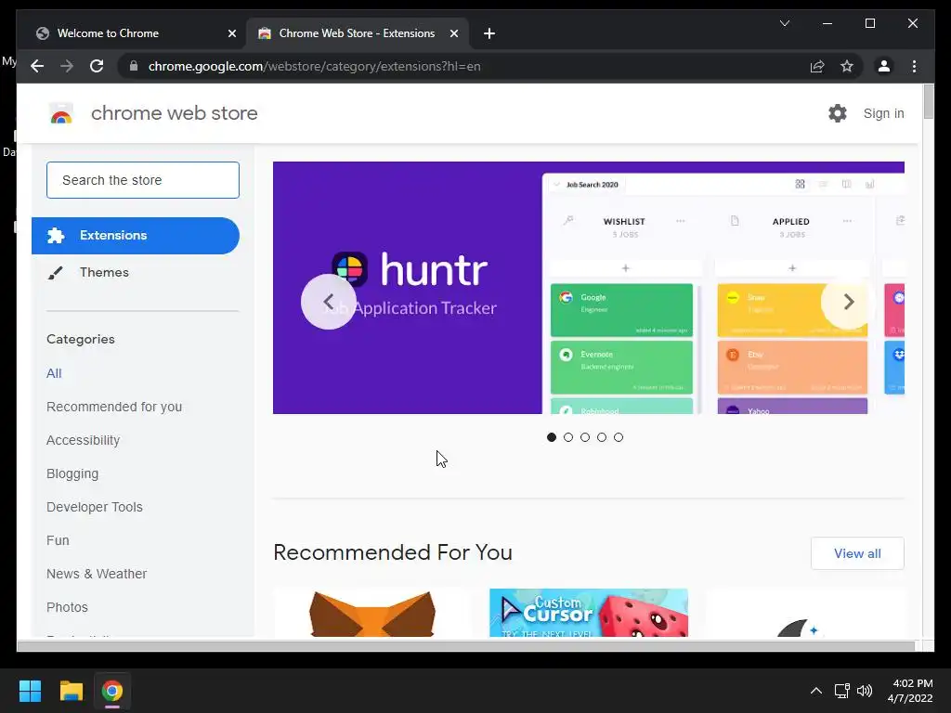View site info via the padlock icon
Screen dimensions: 951x713
[134, 66]
